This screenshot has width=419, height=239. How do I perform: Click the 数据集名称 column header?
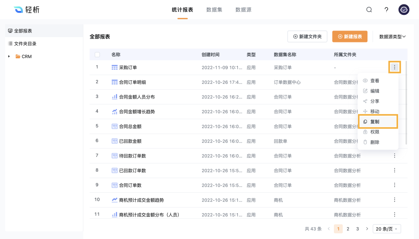pos(285,55)
